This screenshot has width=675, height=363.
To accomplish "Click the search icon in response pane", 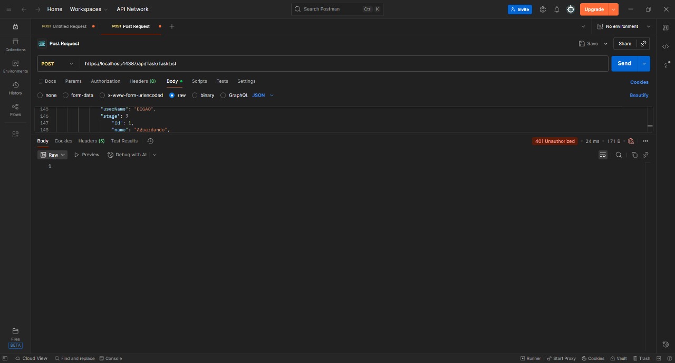I will pos(619,155).
